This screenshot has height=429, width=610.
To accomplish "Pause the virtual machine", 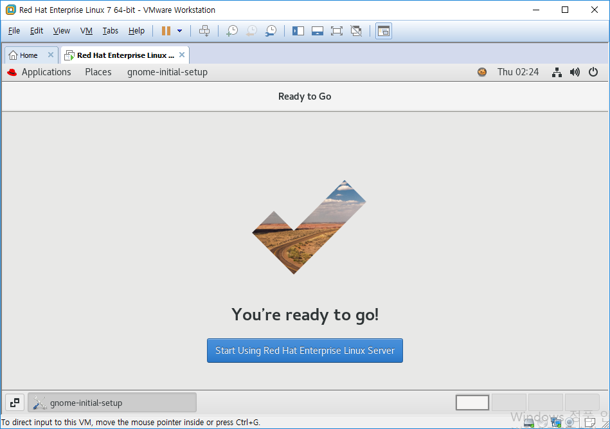I will pos(166,31).
